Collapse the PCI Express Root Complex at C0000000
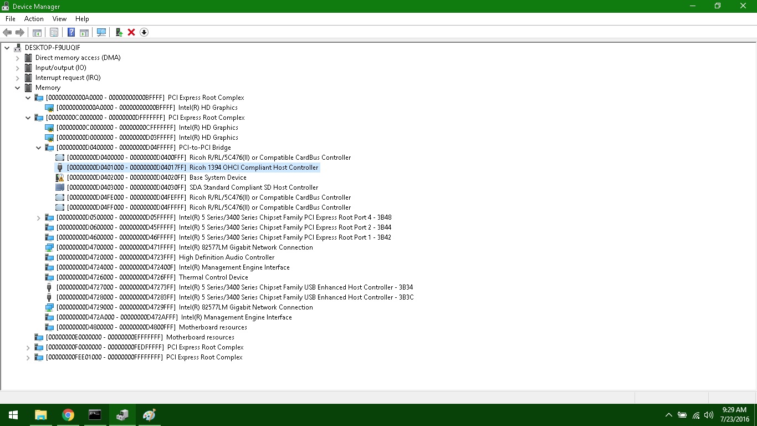The image size is (757, 426). (28, 118)
